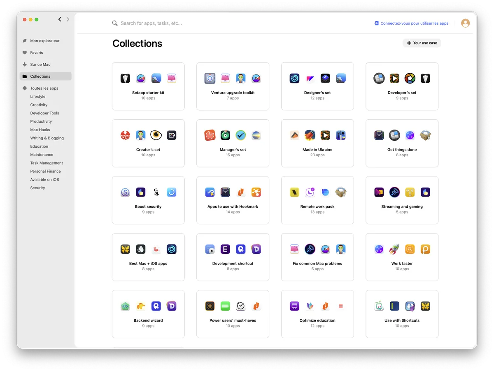Show Toutes les apps
The width and height of the screenshot is (494, 371).
(x=44, y=88)
